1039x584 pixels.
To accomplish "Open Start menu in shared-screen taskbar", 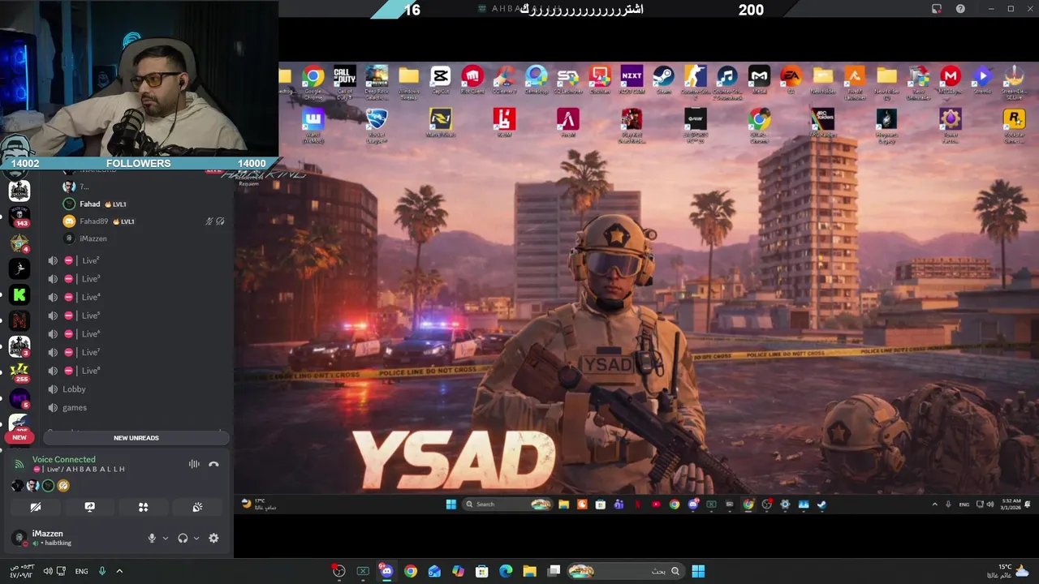I will pyautogui.click(x=451, y=504).
